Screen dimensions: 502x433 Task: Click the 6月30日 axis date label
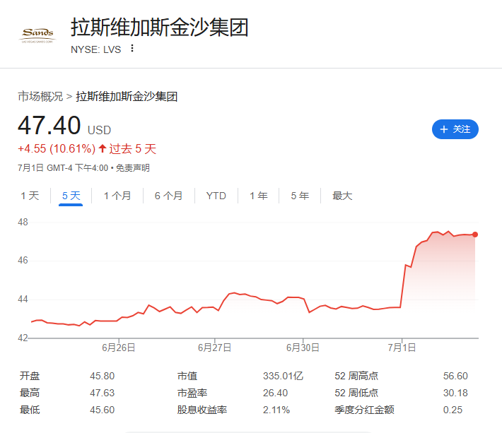pyautogui.click(x=303, y=348)
